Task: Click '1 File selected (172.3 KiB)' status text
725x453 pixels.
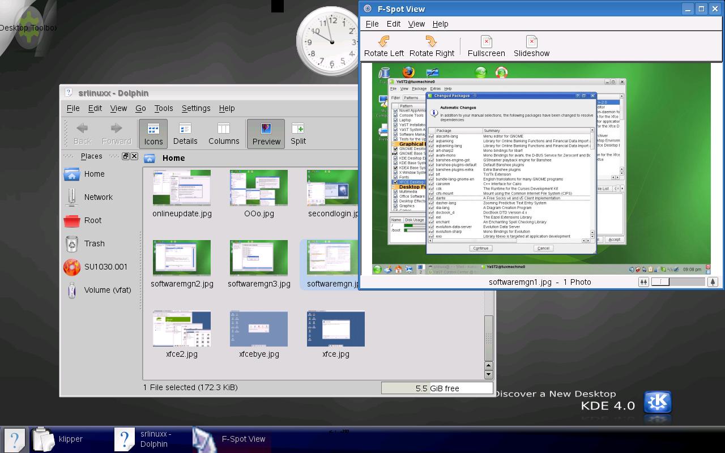Action: coord(190,387)
